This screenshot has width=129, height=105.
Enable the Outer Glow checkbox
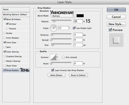click(5, 66)
